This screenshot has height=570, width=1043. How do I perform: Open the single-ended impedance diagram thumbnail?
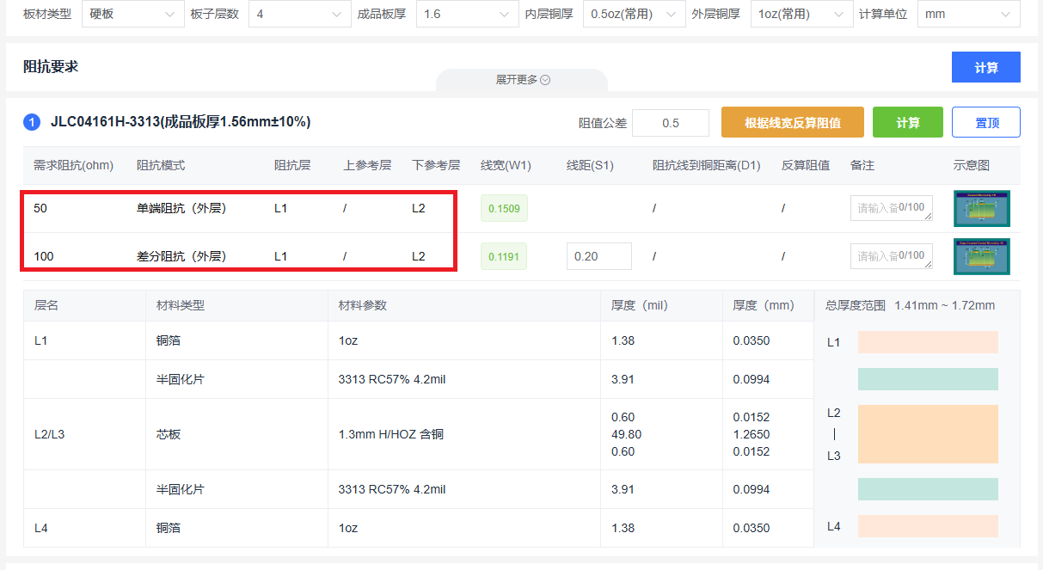click(x=981, y=208)
